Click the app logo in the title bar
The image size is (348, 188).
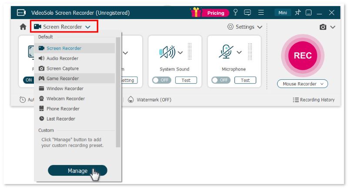point(21,13)
